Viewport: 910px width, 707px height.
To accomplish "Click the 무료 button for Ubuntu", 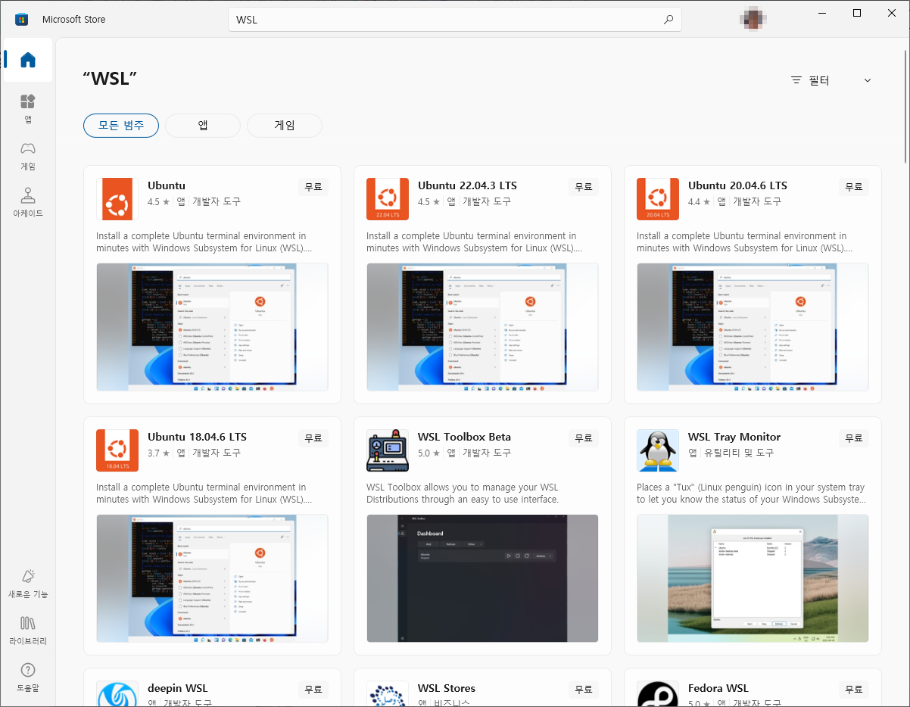I will 313,187.
